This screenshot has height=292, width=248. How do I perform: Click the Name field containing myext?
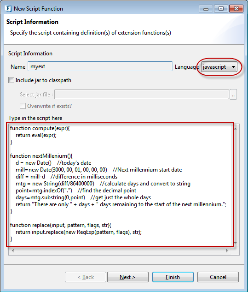tap(100, 66)
